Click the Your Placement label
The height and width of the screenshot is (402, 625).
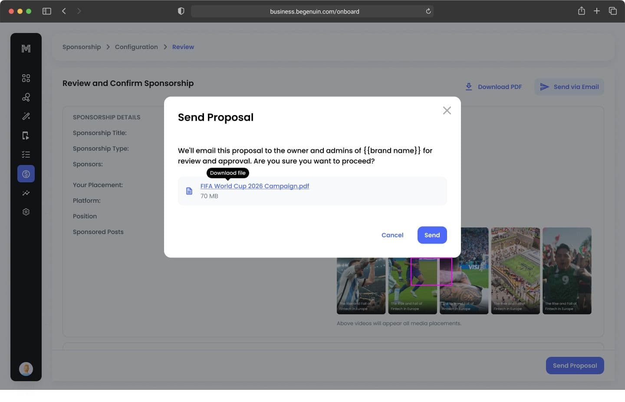point(98,185)
